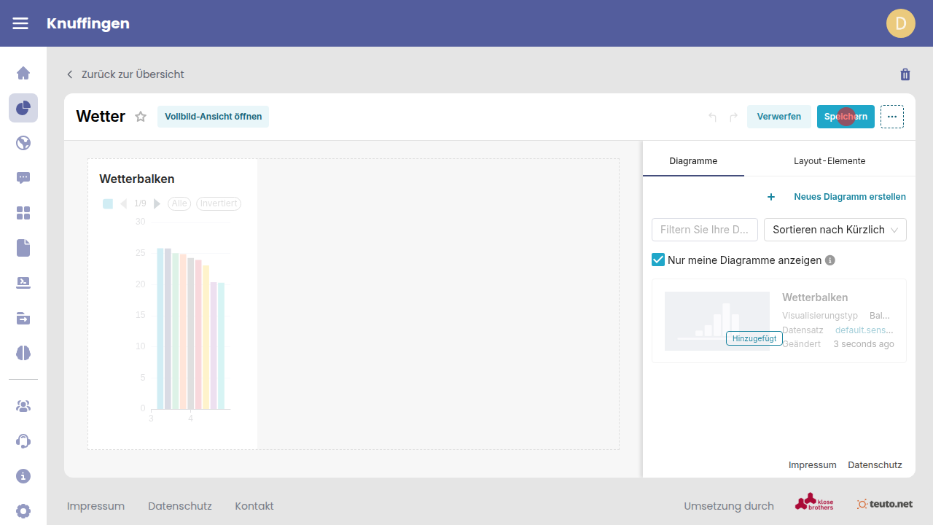Click the diagram filter input field
The width and height of the screenshot is (933, 525).
click(x=704, y=230)
